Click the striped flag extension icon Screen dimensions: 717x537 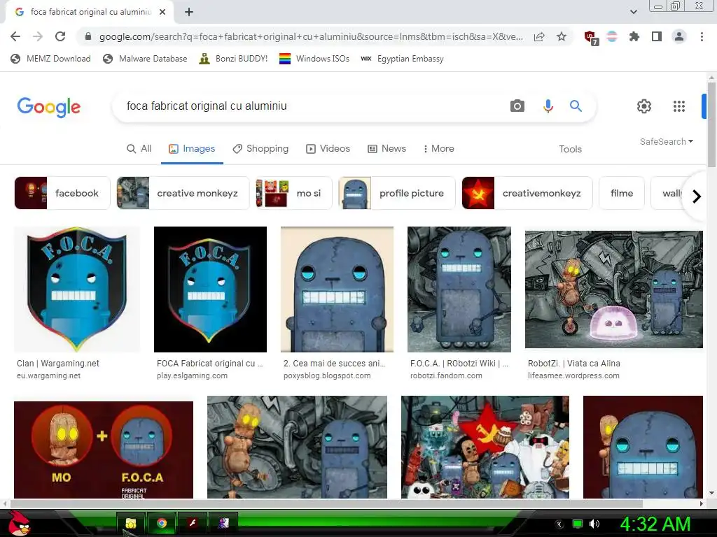(612, 36)
